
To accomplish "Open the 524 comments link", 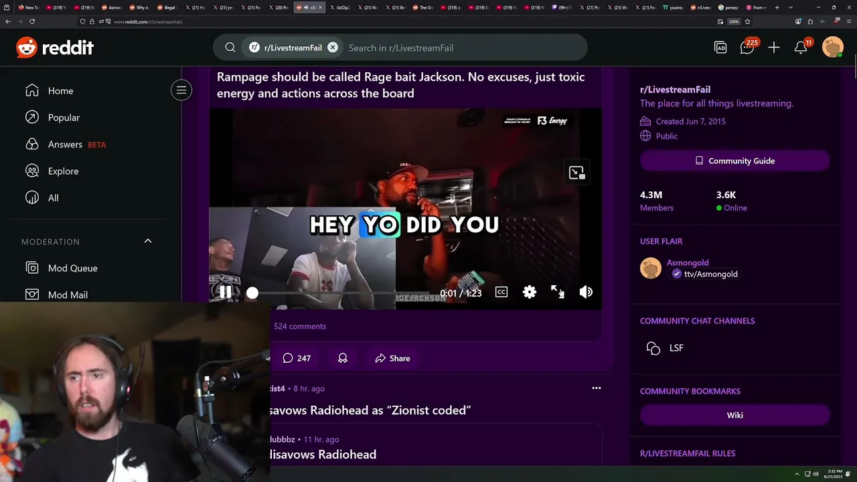I will click(x=300, y=326).
